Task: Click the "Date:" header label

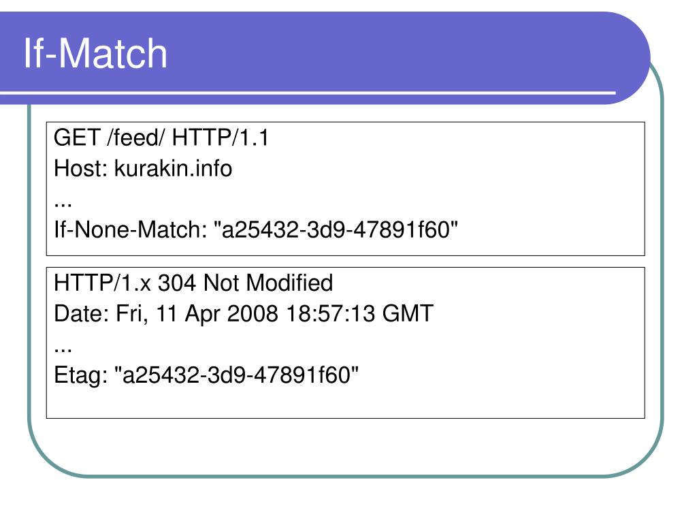Action: click(x=82, y=313)
